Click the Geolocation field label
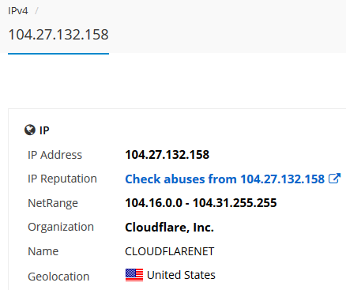 (58, 277)
